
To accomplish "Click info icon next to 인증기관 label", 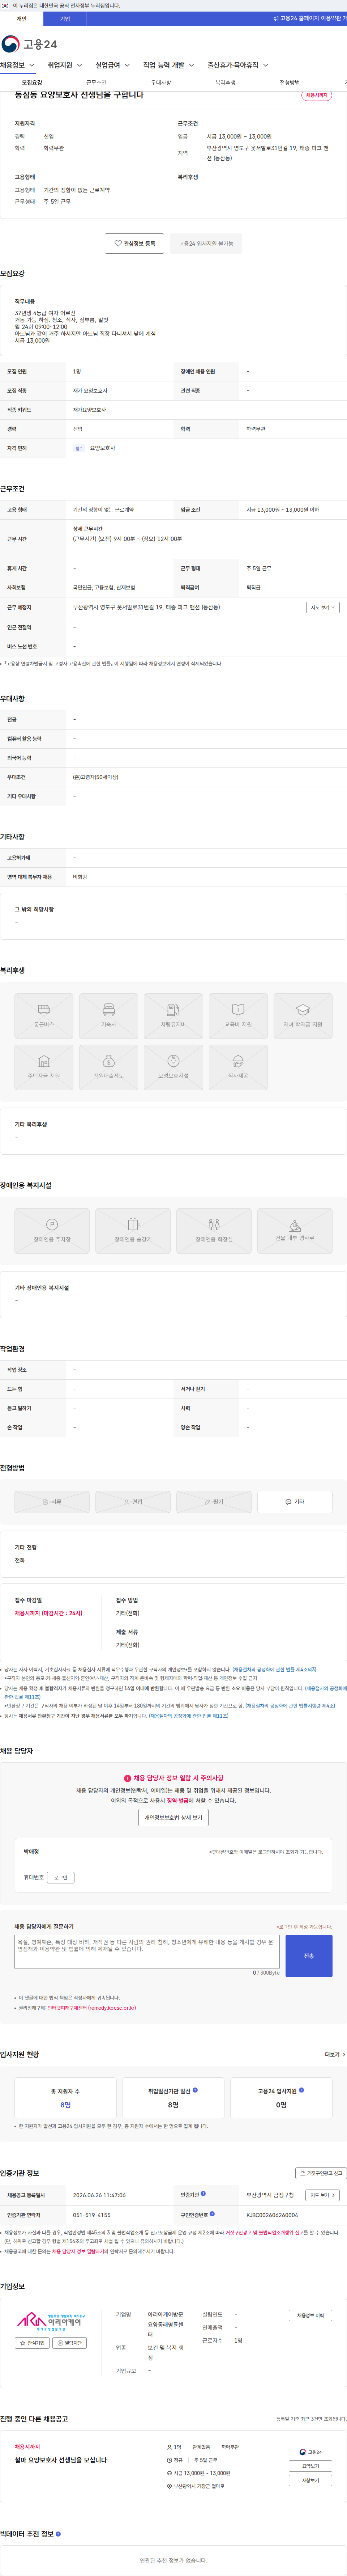I will pos(203,2194).
